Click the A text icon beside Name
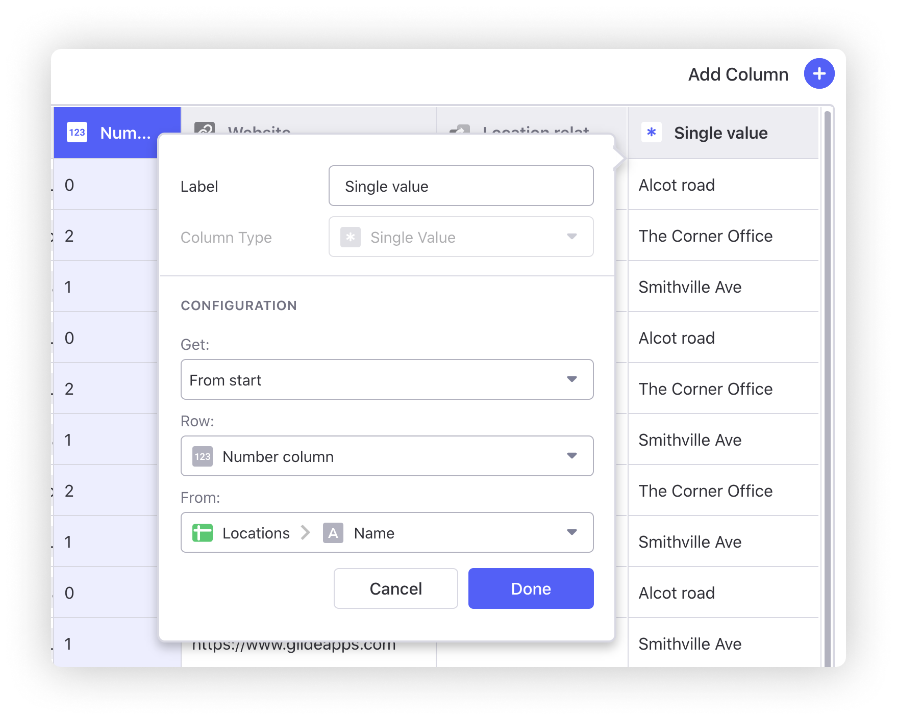This screenshot has width=897, height=720. (333, 533)
